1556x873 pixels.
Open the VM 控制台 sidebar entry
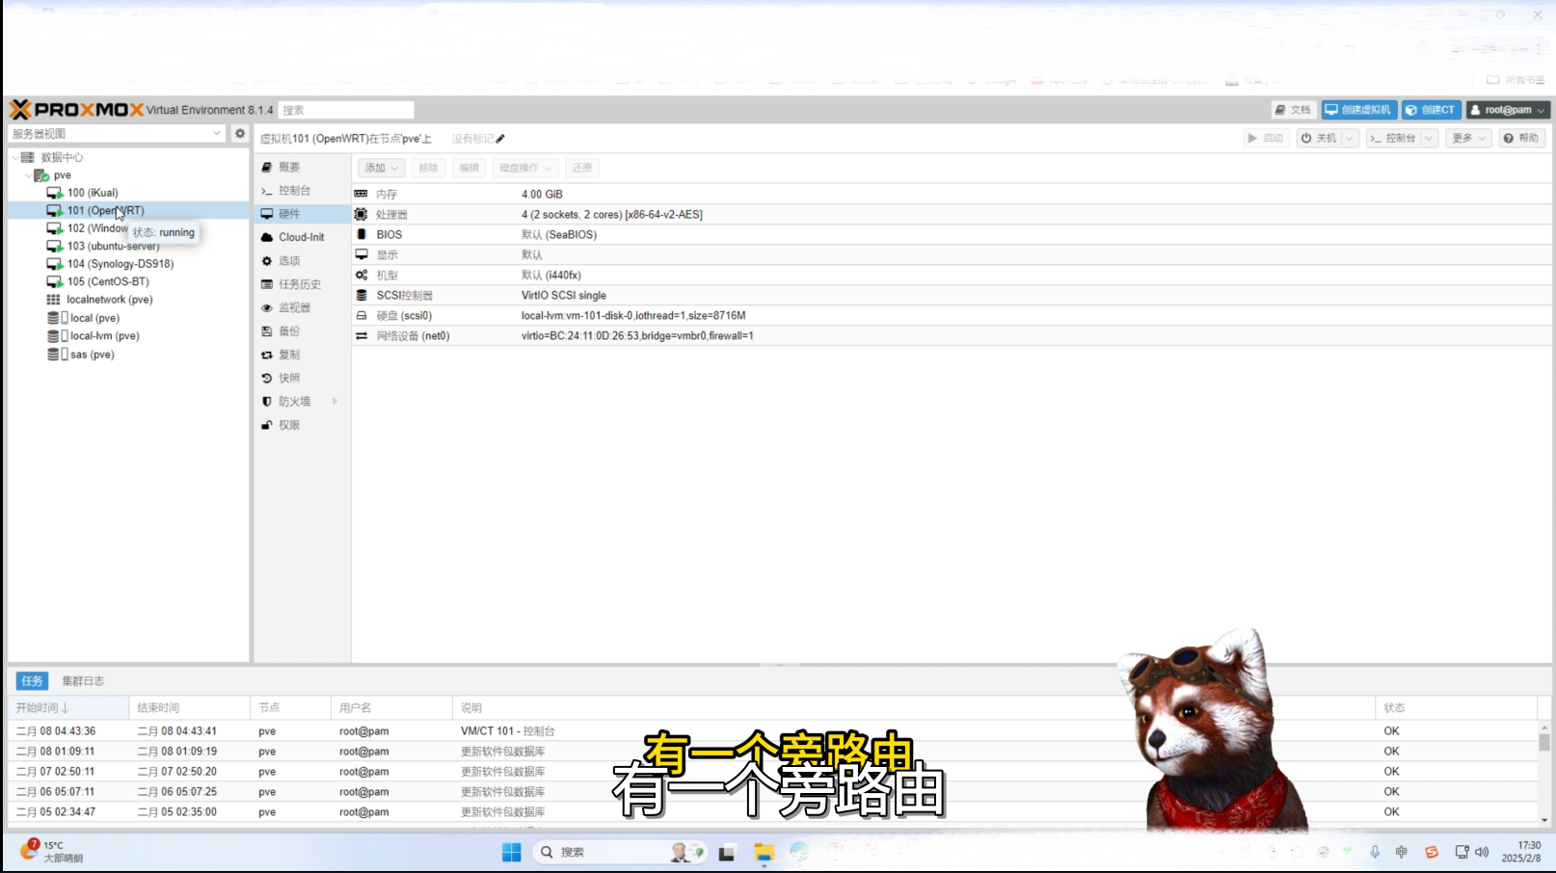[294, 191]
